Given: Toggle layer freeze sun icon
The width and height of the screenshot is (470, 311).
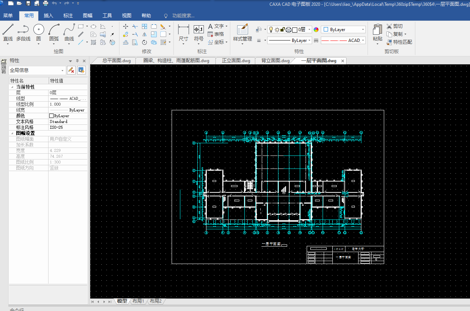Looking at the screenshot, I should [x=277, y=30].
